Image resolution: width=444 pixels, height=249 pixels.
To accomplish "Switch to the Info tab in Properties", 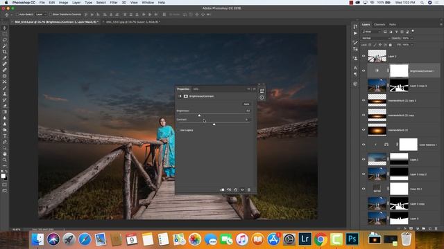I will 196,89.
